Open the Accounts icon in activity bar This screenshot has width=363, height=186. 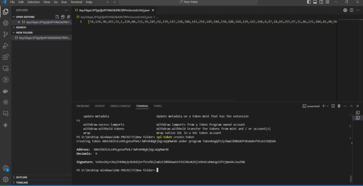click(5, 168)
